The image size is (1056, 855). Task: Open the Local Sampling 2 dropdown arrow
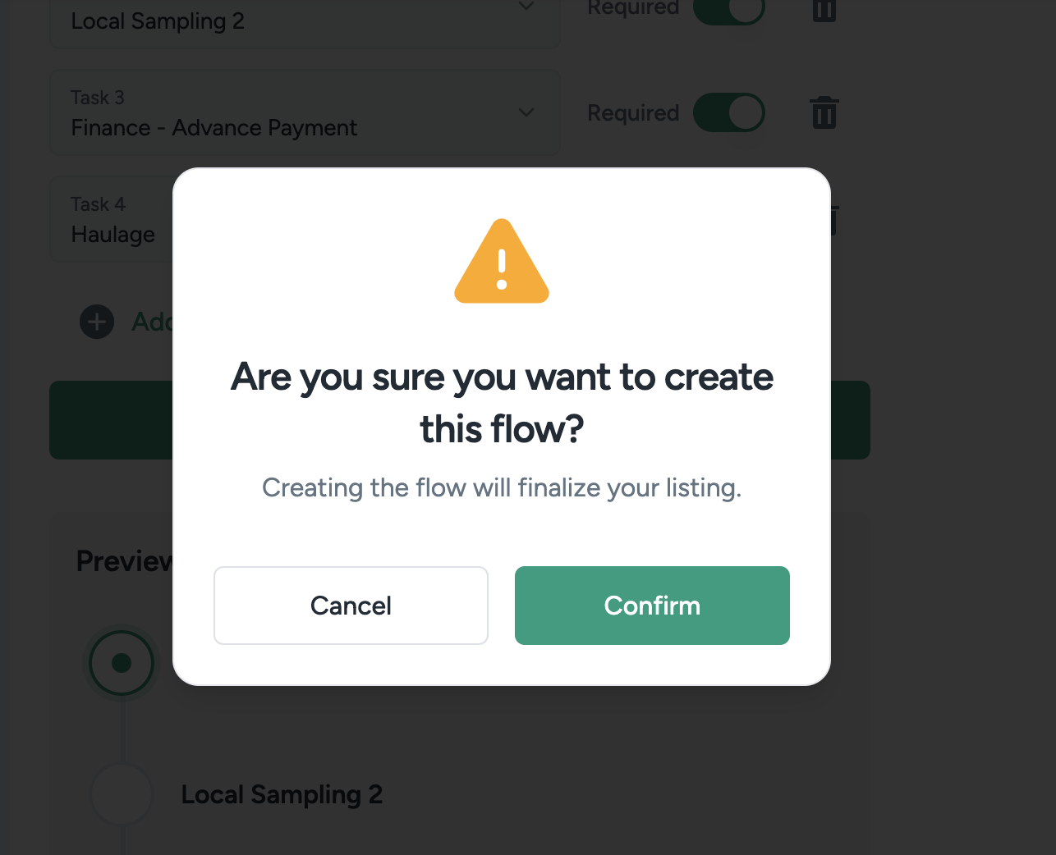[526, 7]
